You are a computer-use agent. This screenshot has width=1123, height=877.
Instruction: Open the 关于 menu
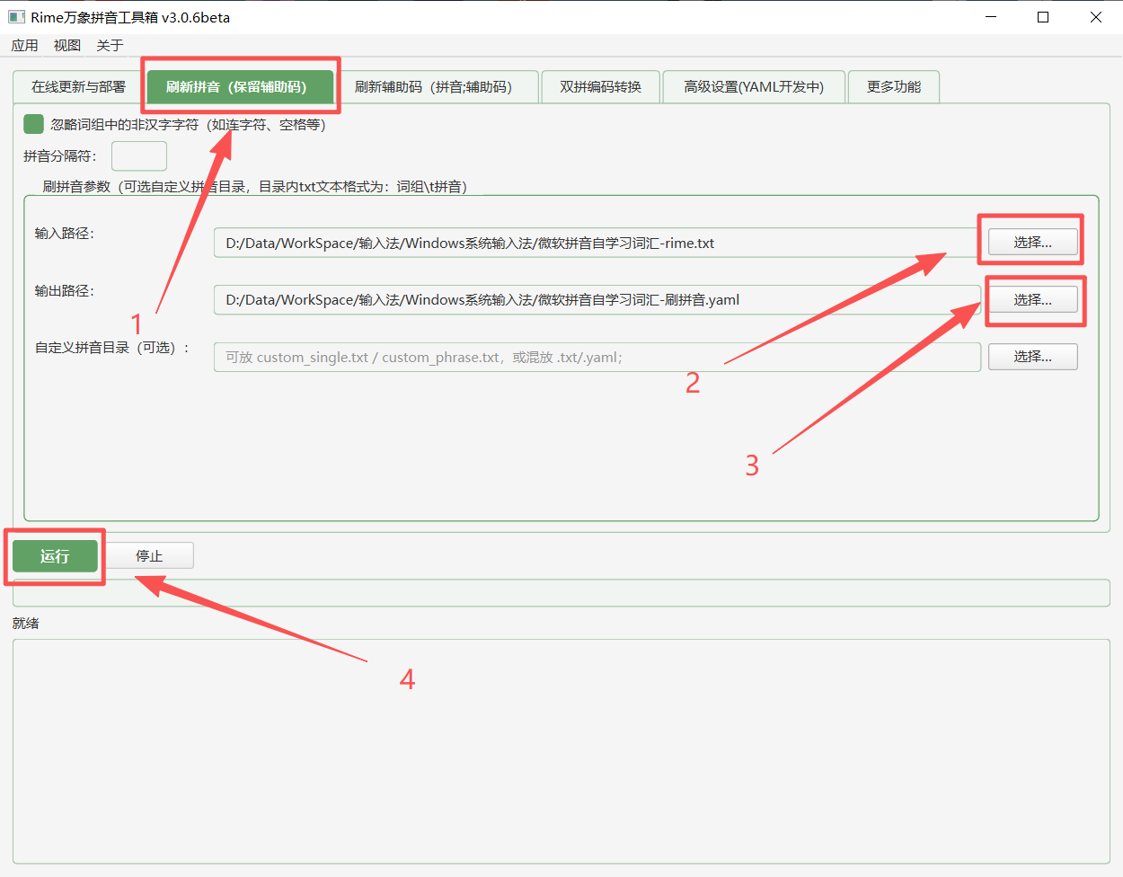[x=110, y=45]
